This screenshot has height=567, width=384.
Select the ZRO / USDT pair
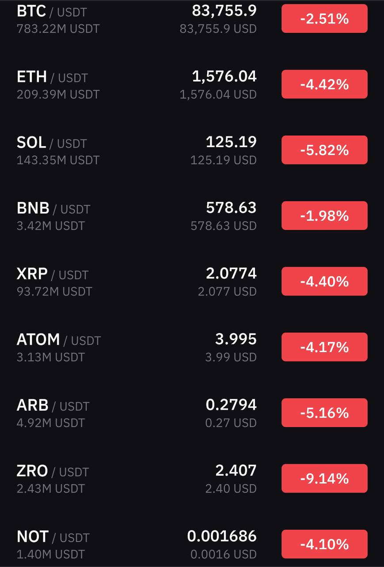[x=53, y=471]
